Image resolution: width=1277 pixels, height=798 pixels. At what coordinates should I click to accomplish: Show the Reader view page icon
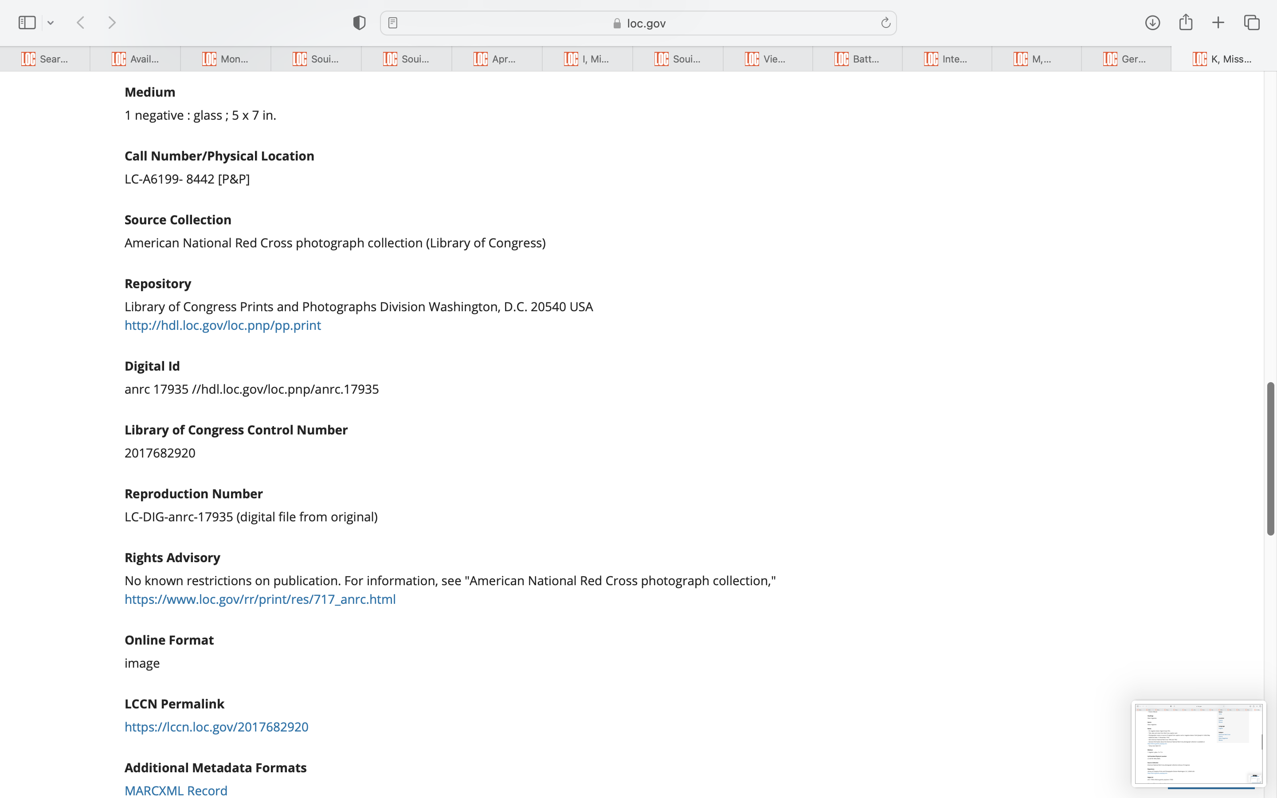392,23
